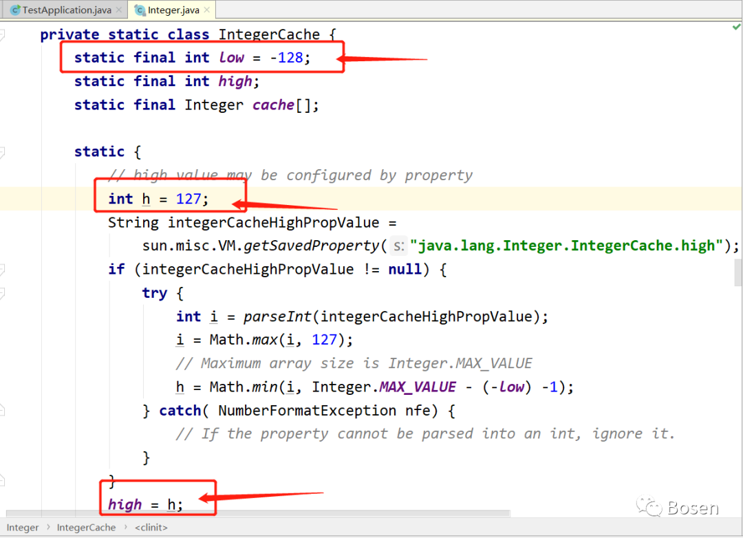The image size is (743, 538).
Task: Click the class icon on TestApplication.java tab
Action: point(15,10)
